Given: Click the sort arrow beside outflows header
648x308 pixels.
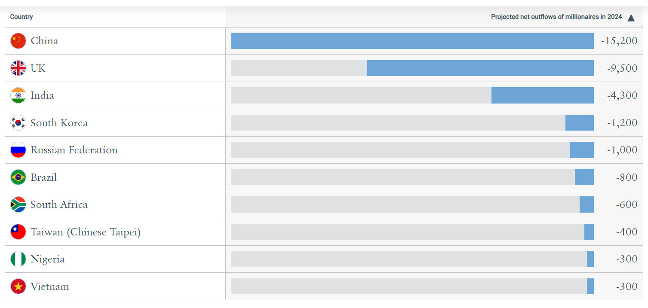Looking at the screenshot, I should (x=631, y=18).
